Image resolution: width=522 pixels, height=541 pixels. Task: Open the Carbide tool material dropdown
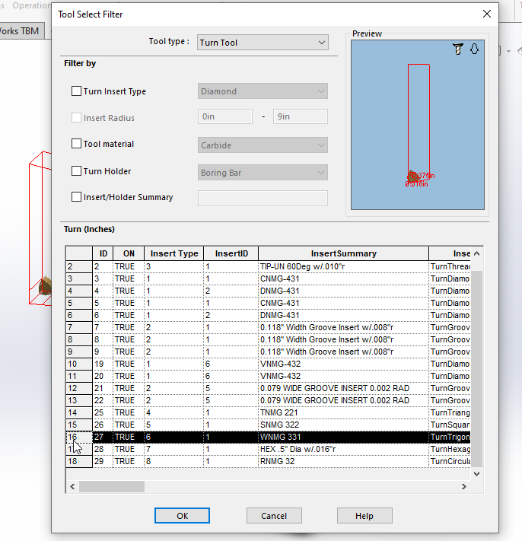263,145
